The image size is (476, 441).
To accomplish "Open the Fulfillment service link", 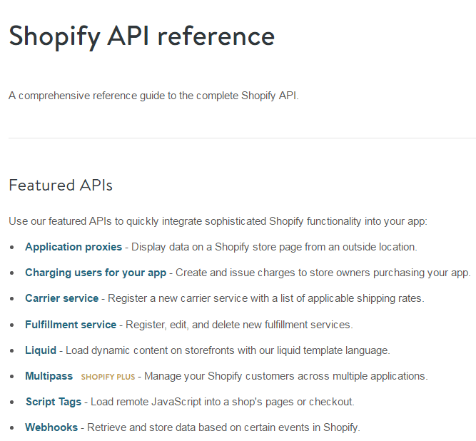I will [x=71, y=325].
